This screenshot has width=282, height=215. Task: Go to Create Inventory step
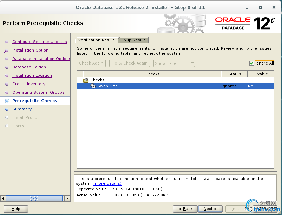point(29,84)
